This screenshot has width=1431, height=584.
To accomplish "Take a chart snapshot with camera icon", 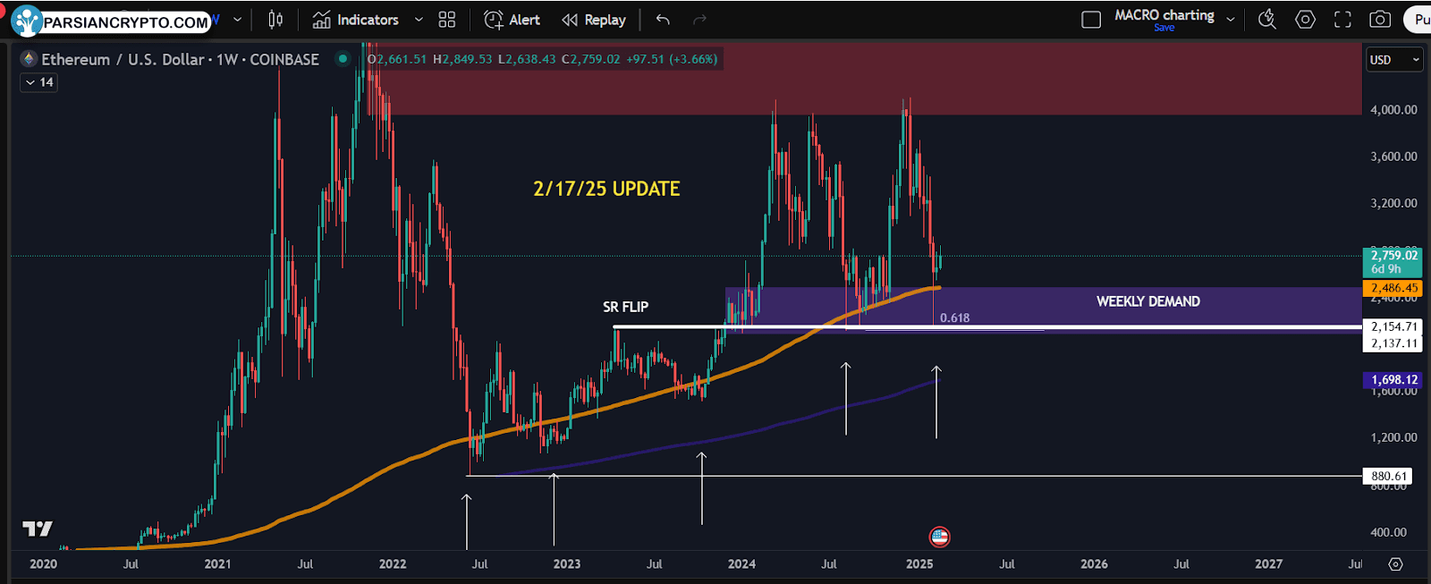I will pyautogui.click(x=1380, y=20).
